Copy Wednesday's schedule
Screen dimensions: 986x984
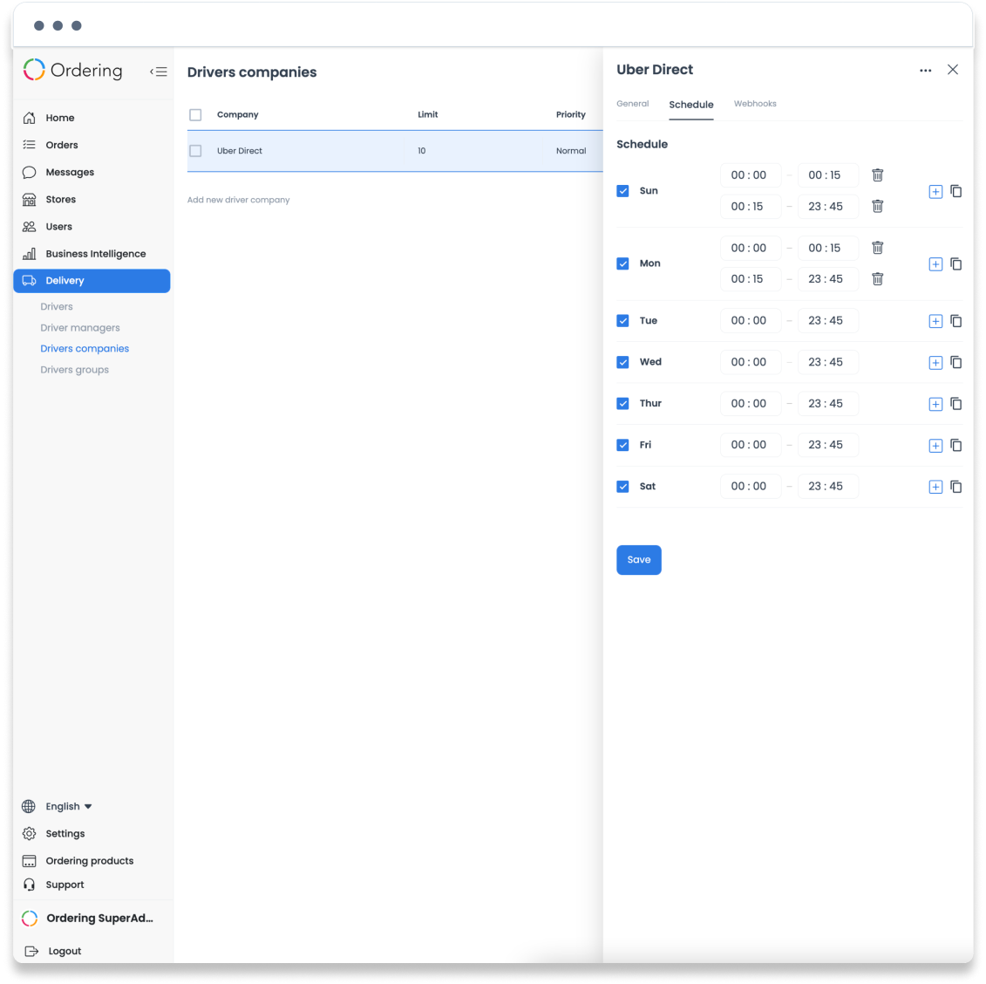tap(955, 362)
